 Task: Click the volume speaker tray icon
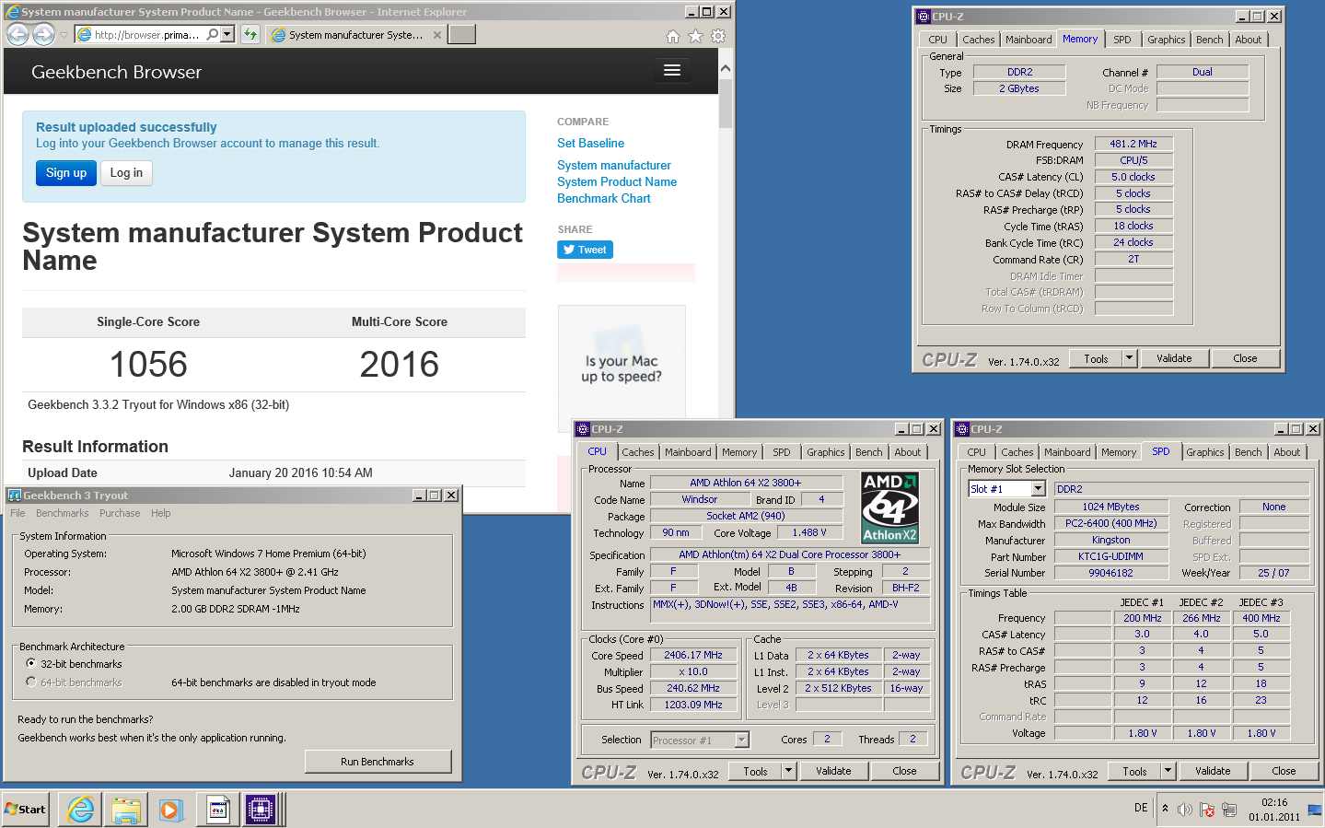pos(1185,810)
